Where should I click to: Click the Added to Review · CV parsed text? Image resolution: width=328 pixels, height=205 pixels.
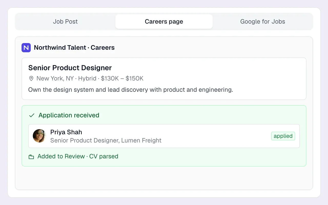(78, 156)
